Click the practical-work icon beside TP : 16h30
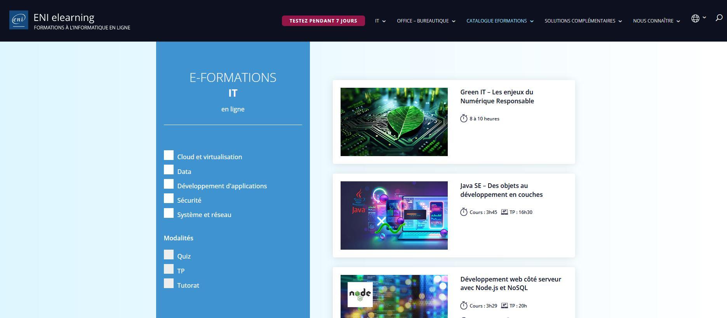The image size is (727, 318). (x=504, y=212)
